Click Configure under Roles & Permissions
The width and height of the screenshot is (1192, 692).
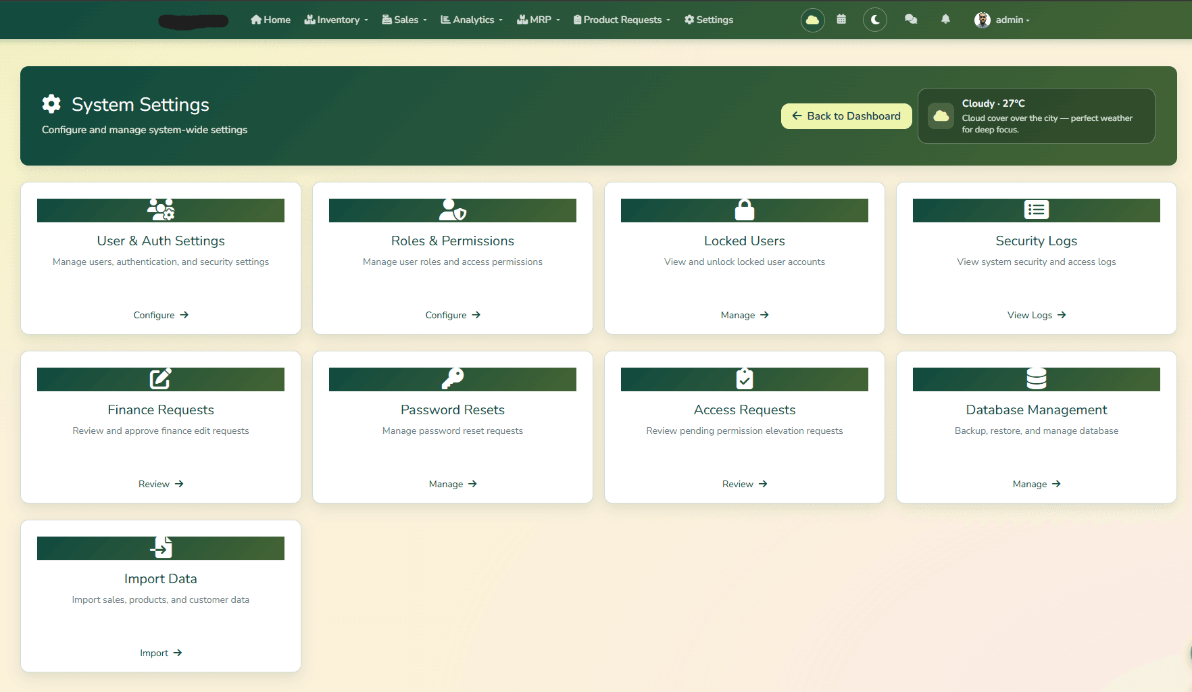tap(453, 315)
